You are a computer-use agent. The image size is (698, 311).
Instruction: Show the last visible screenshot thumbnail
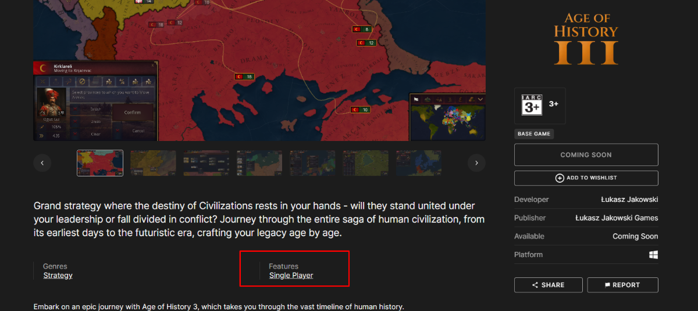point(419,163)
